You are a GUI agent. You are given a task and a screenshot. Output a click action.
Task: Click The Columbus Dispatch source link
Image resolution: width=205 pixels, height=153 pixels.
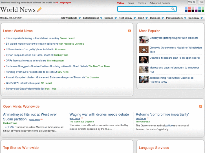click(81, 122)
